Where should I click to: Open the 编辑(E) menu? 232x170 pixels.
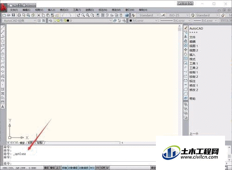click(26, 10)
